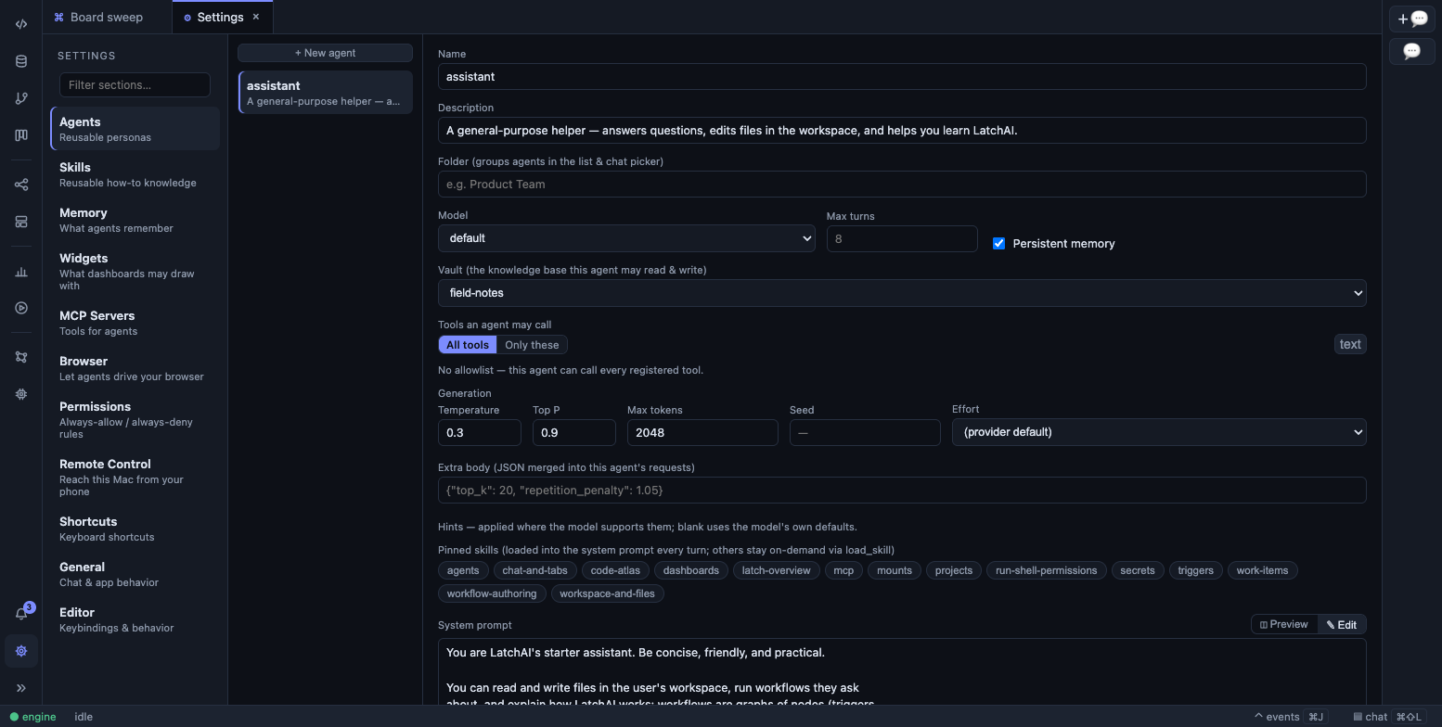Open the code view icon in the sidebar

(21, 24)
